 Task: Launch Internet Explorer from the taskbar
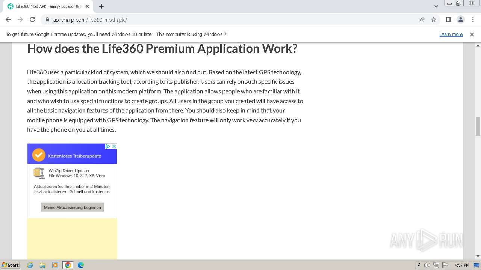pos(30,265)
